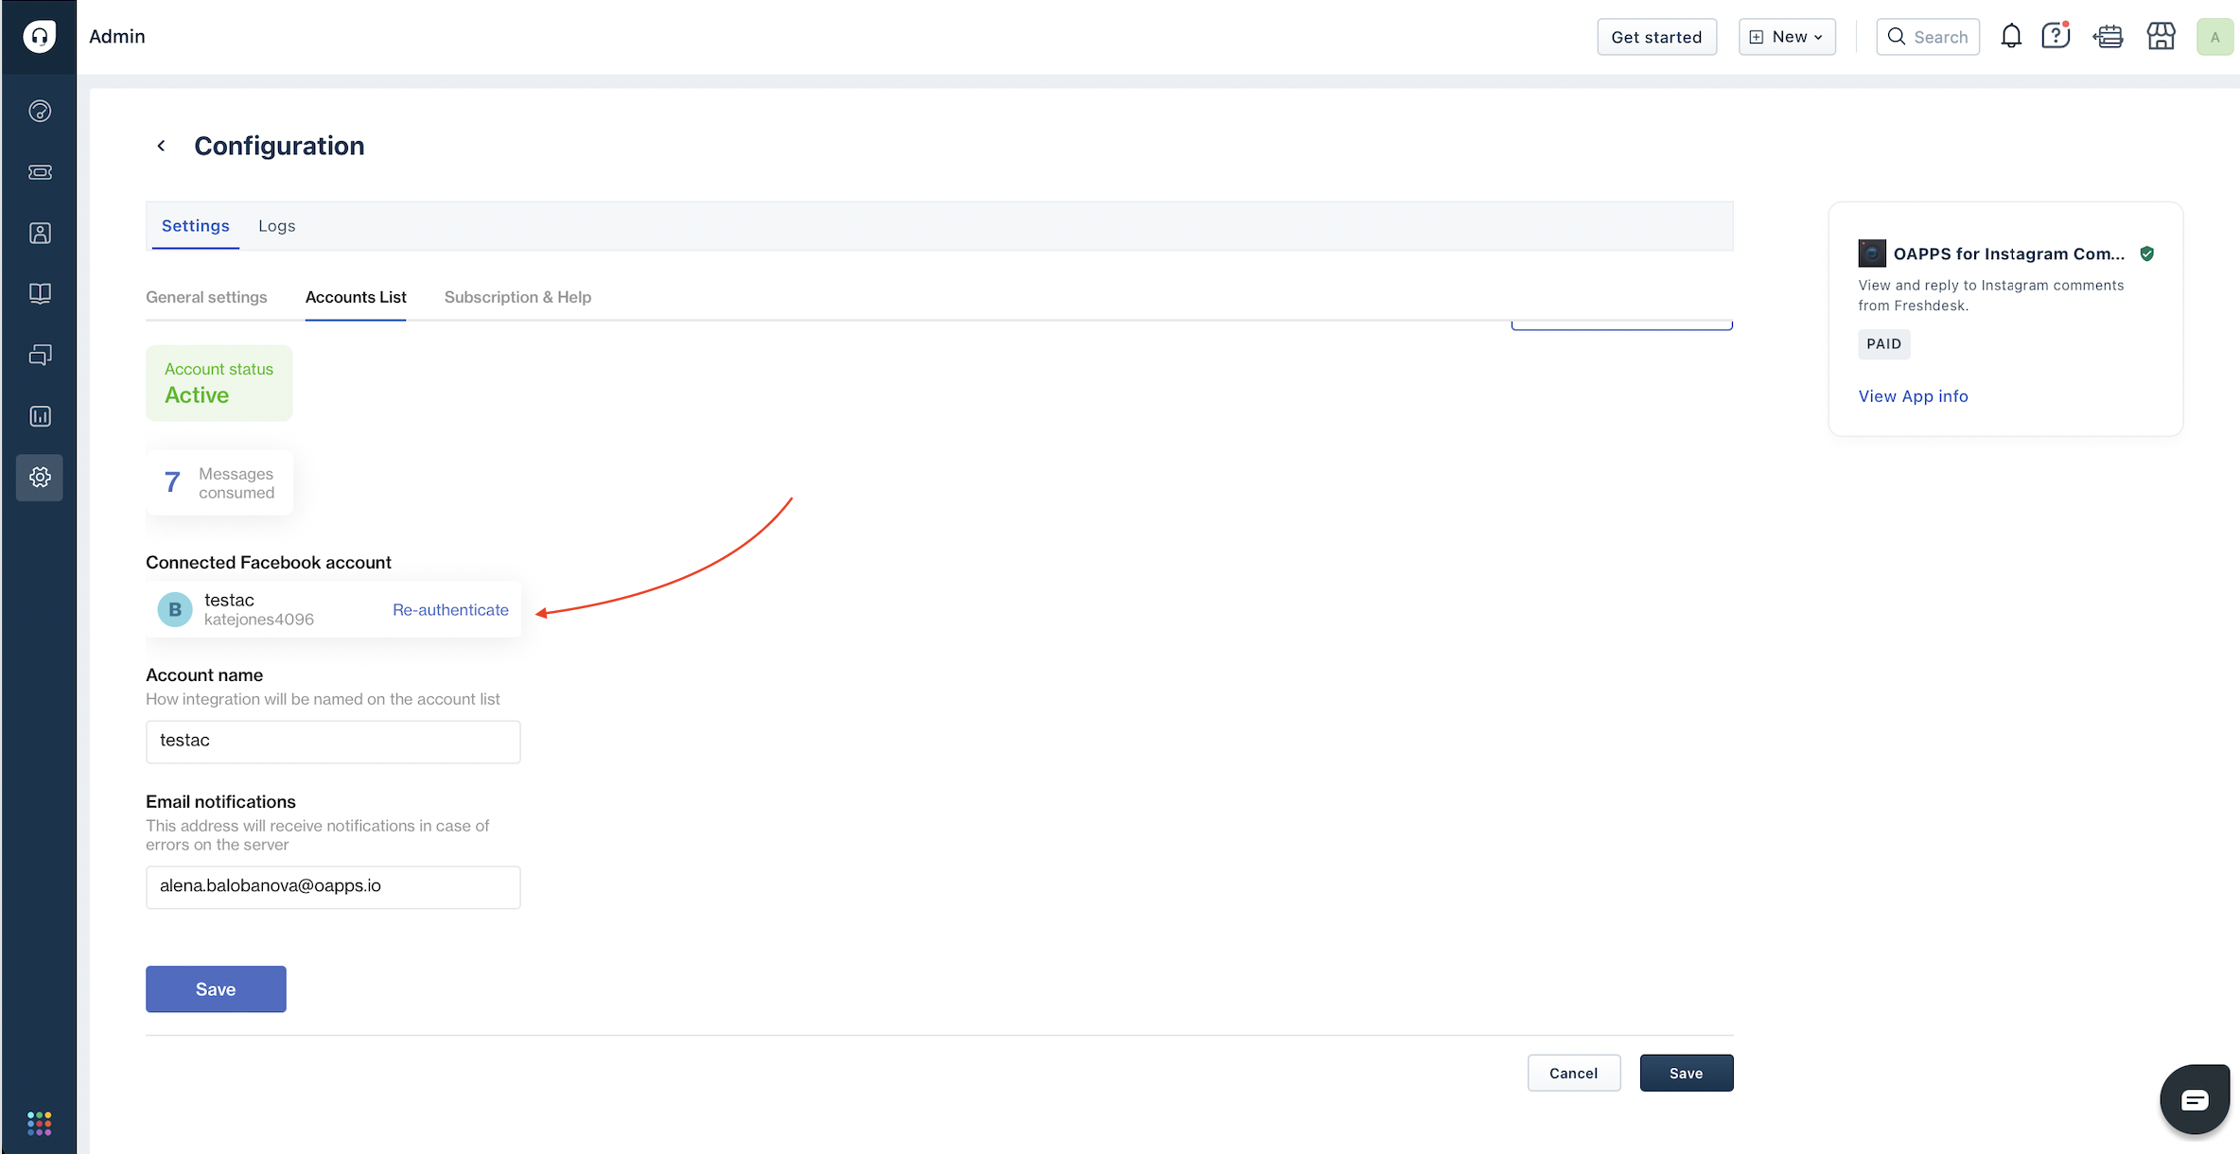Image resolution: width=2240 pixels, height=1154 pixels.
Task: Focus the Search box in header
Action: pyautogui.click(x=1928, y=37)
